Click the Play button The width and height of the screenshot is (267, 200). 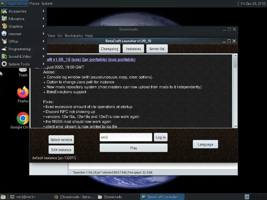click(x=133, y=148)
